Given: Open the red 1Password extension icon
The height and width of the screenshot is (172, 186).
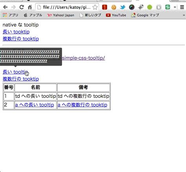Looking at the screenshot, I should click(104, 7).
